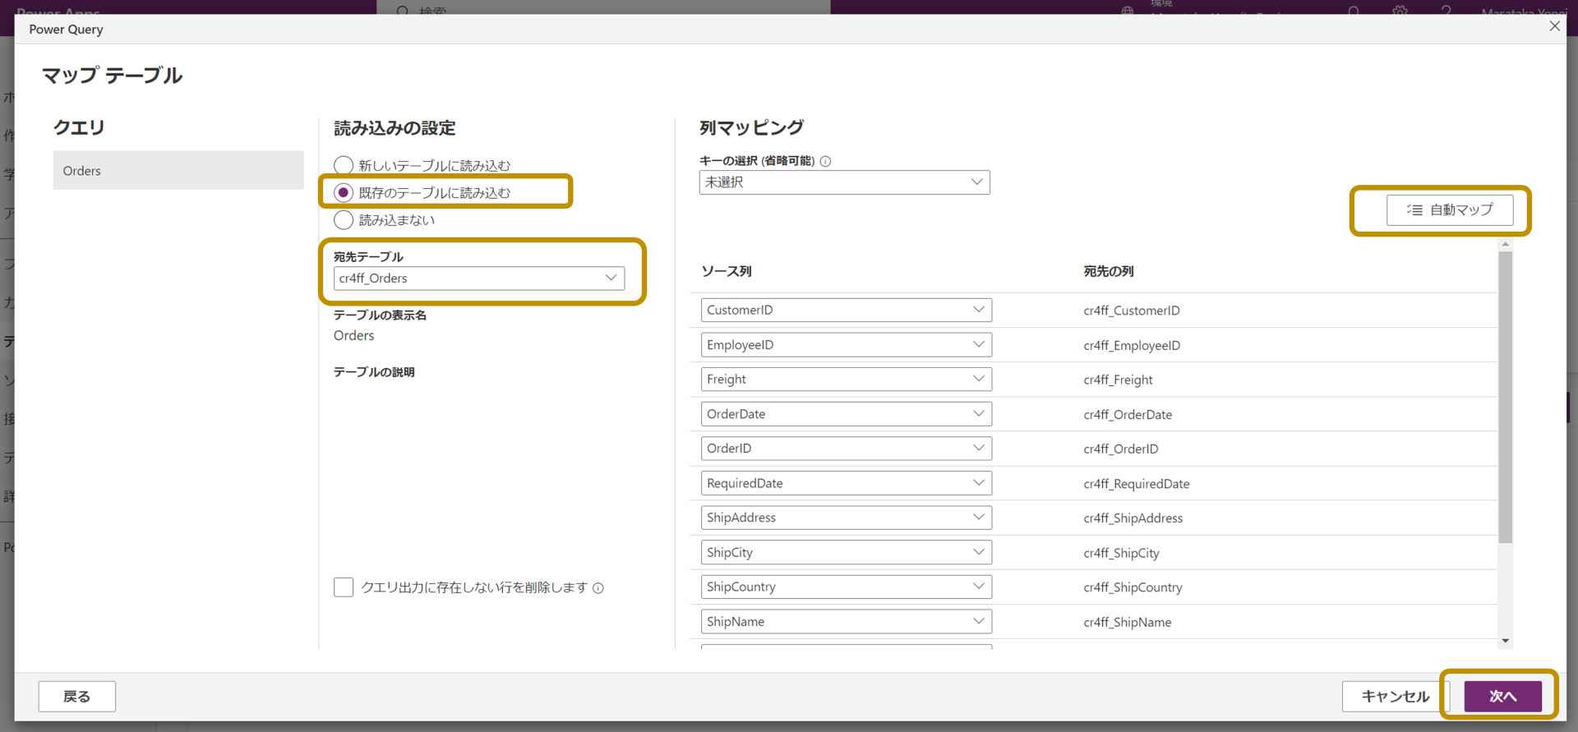Select 既存のテーブルに読み込む radio option
1578x732 pixels.
click(x=344, y=192)
